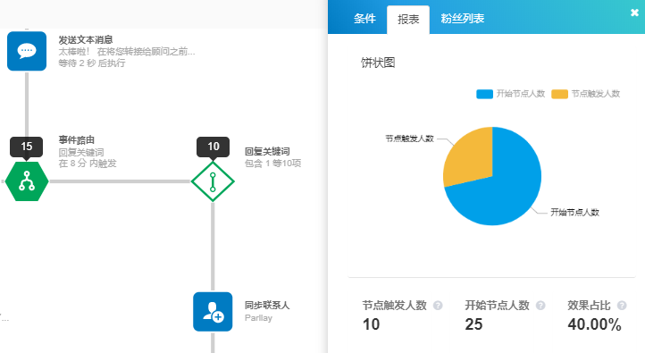Select the blue send text message node icon
The width and height of the screenshot is (645, 353).
[x=27, y=51]
